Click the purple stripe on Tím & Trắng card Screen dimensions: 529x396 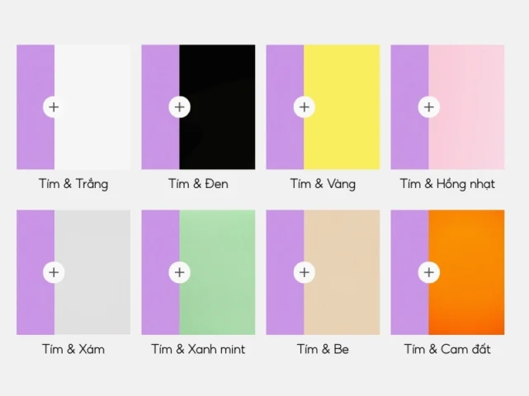pyautogui.click(x=35, y=107)
